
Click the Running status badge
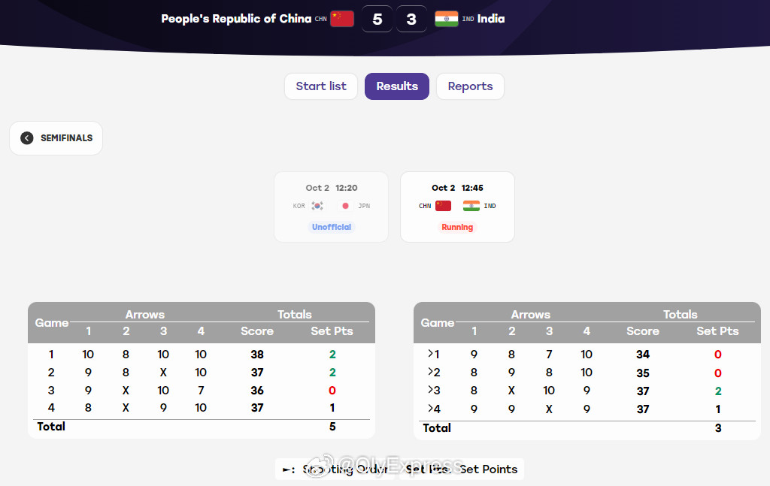pos(457,227)
